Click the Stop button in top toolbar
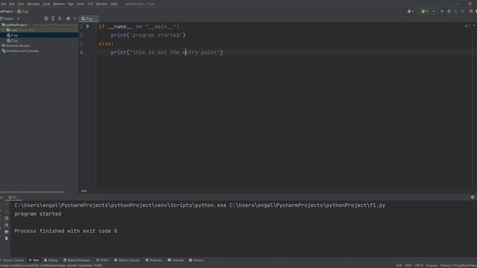Viewport: 477px width, 268px height. pos(462,11)
